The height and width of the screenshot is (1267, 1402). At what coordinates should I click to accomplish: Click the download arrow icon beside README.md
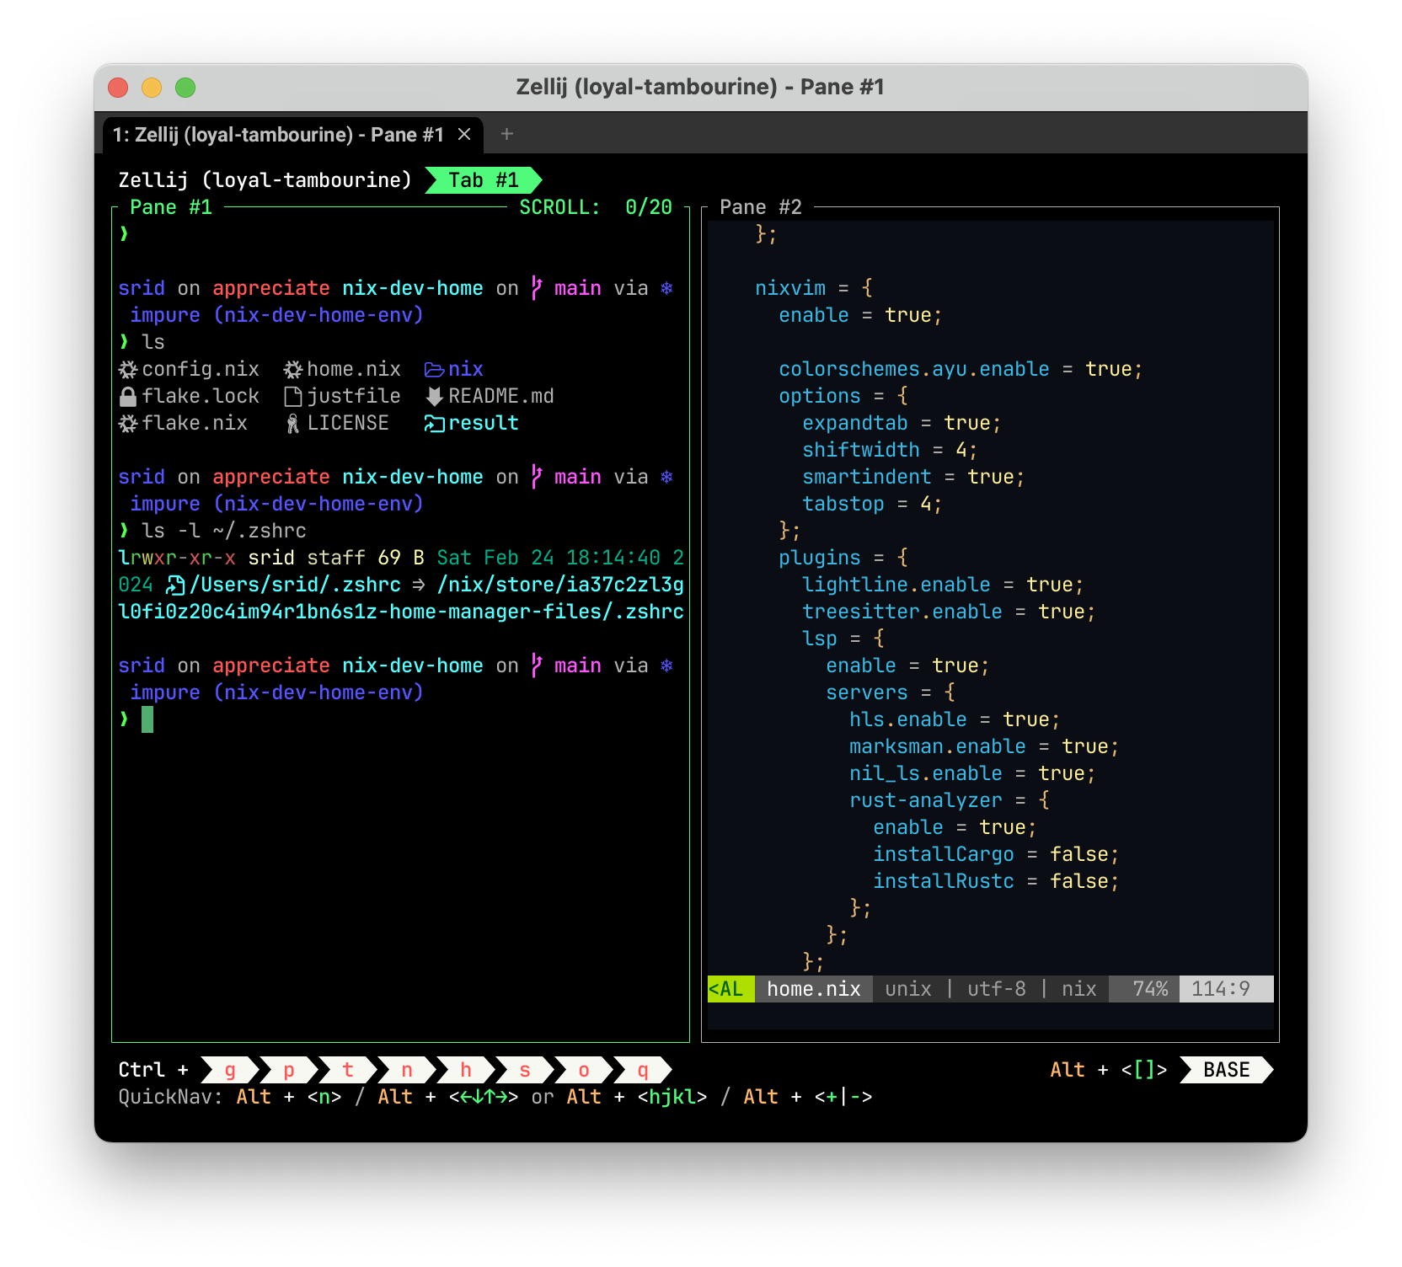click(x=432, y=396)
